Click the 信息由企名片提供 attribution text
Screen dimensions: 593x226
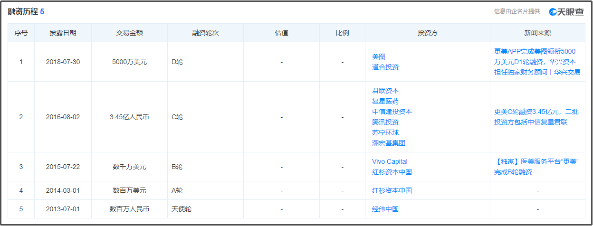[517, 11]
